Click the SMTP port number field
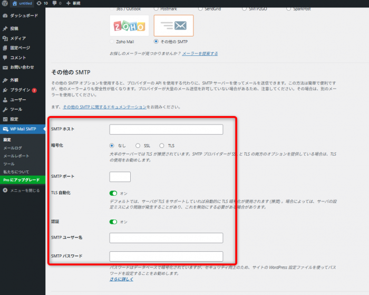369x295 pixels. [x=120, y=177]
